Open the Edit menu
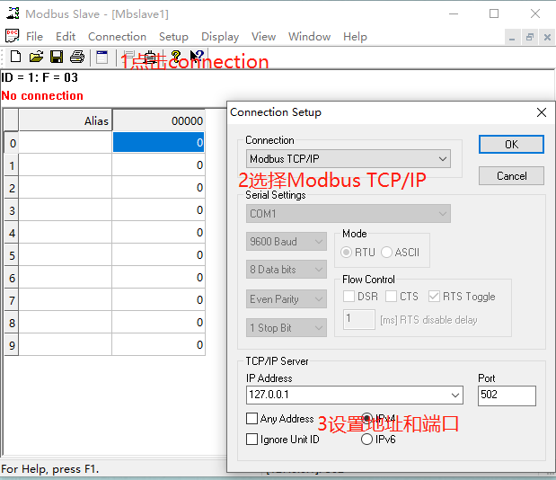This screenshot has height=480, width=556. (66, 37)
